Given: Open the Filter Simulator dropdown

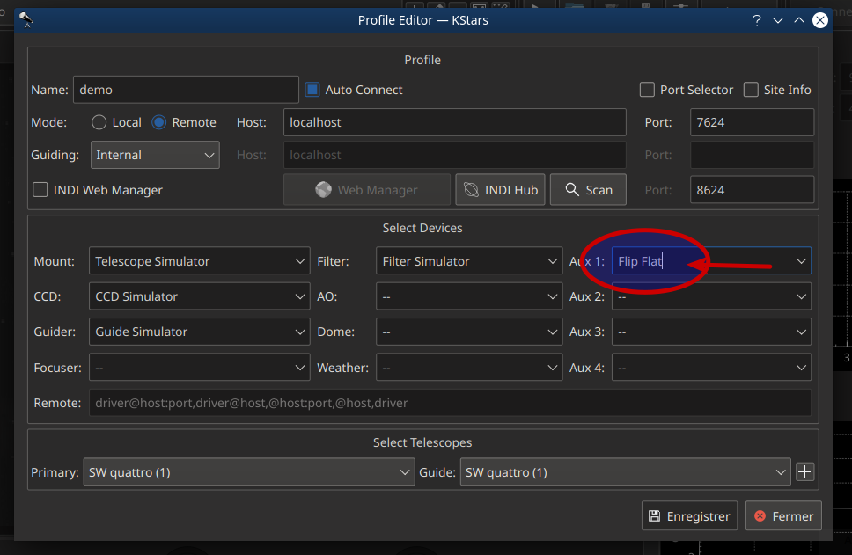Looking at the screenshot, I should click(x=469, y=261).
